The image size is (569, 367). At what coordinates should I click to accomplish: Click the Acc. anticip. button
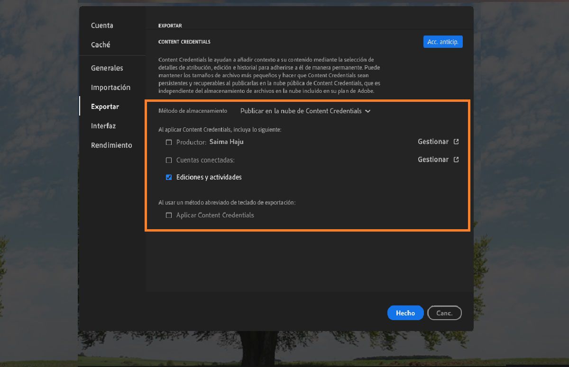click(442, 41)
